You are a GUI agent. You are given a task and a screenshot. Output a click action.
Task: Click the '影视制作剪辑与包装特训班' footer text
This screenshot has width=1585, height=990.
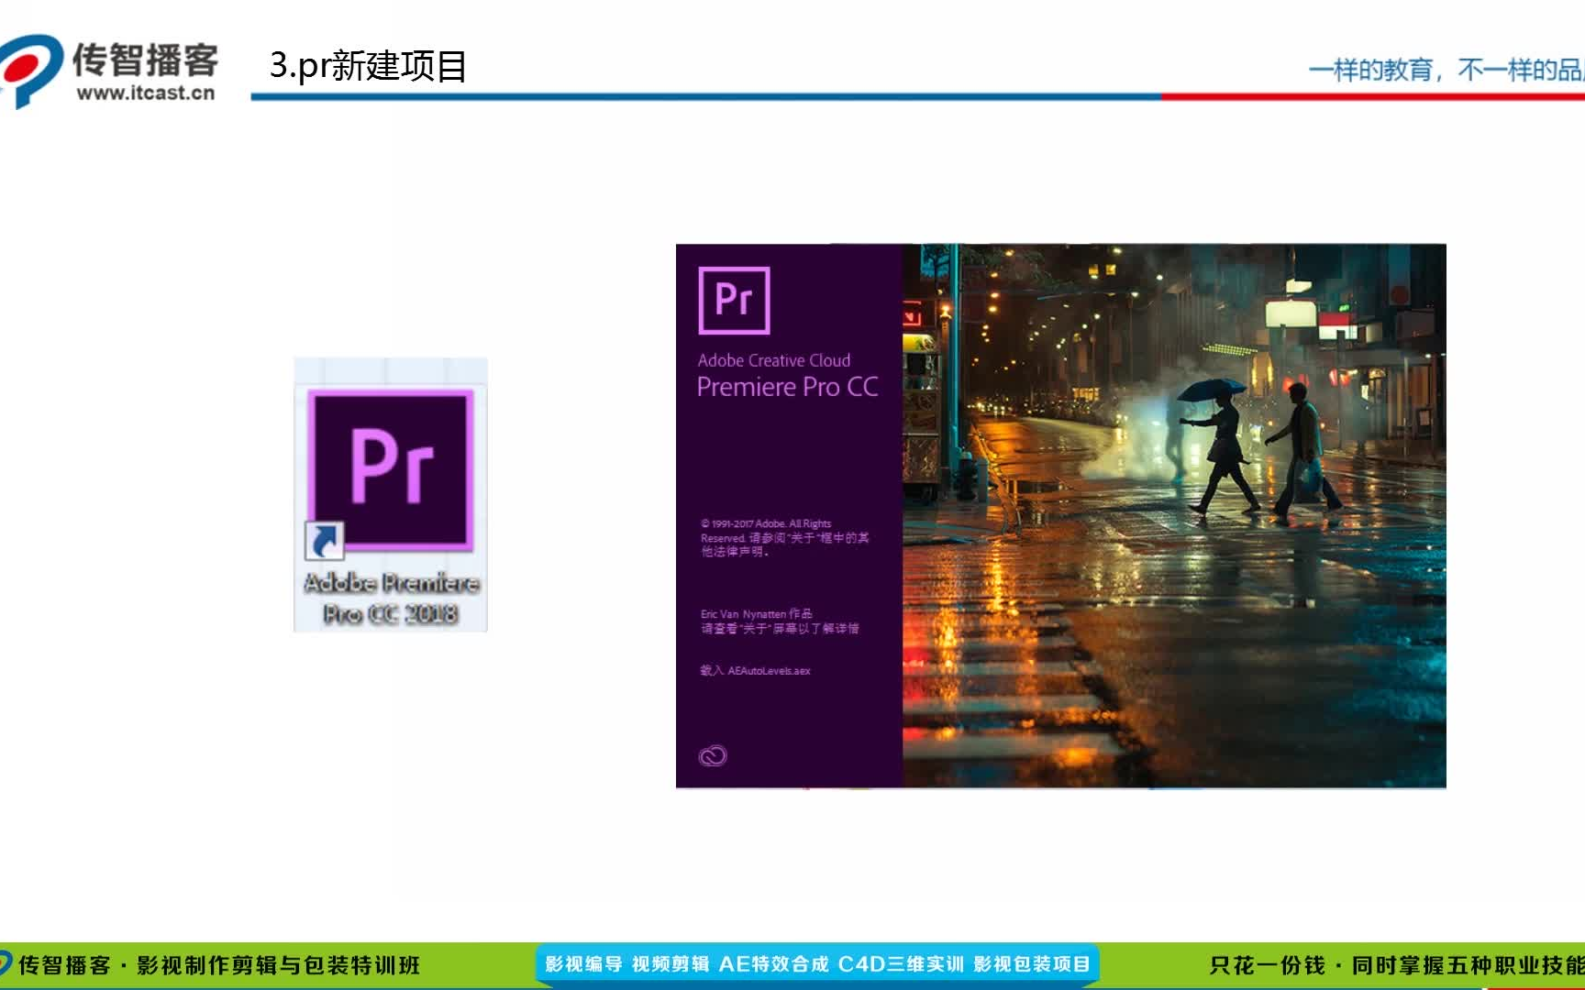(x=279, y=965)
